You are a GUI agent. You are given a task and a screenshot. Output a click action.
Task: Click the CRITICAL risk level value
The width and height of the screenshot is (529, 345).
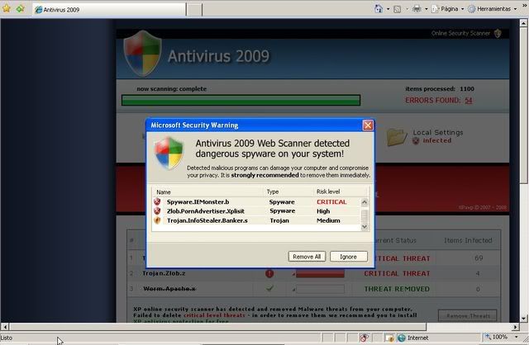[x=331, y=202]
